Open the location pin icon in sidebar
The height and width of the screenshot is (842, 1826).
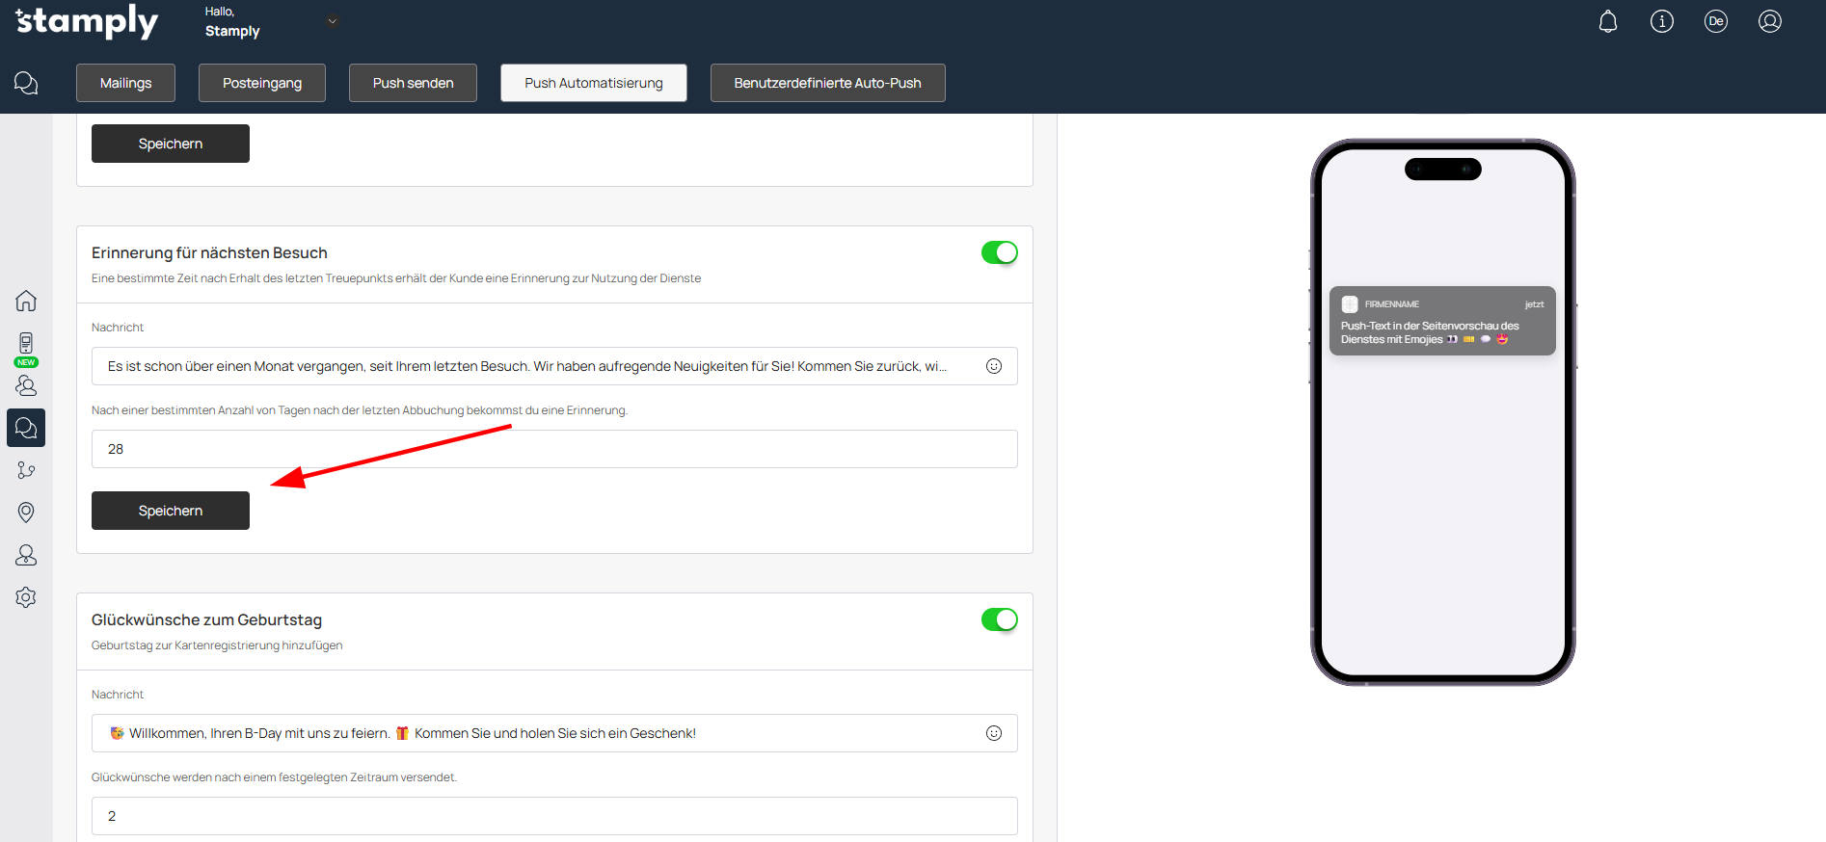[x=26, y=513]
